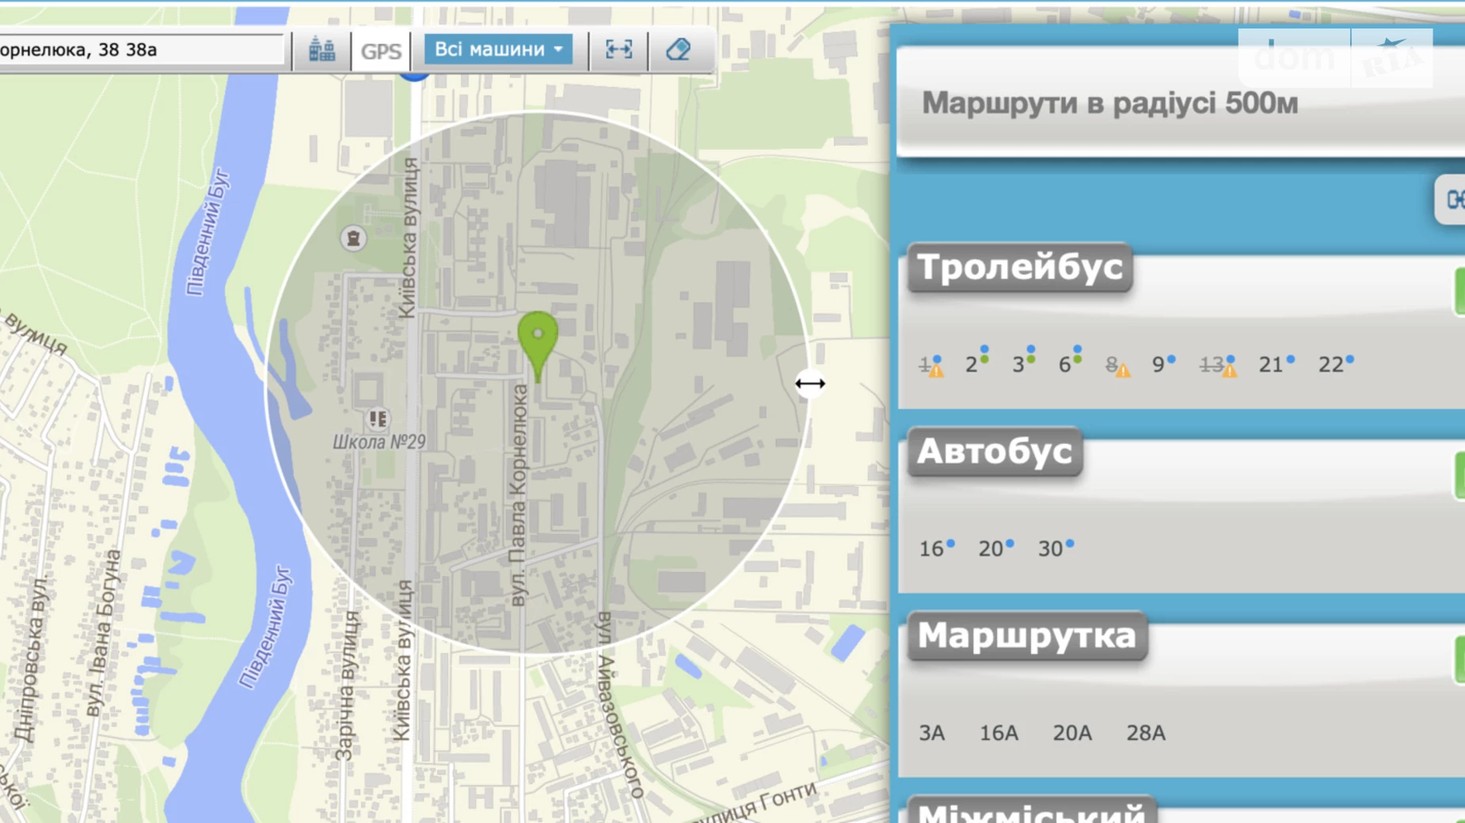Click the museum marker icon on map

point(353,237)
